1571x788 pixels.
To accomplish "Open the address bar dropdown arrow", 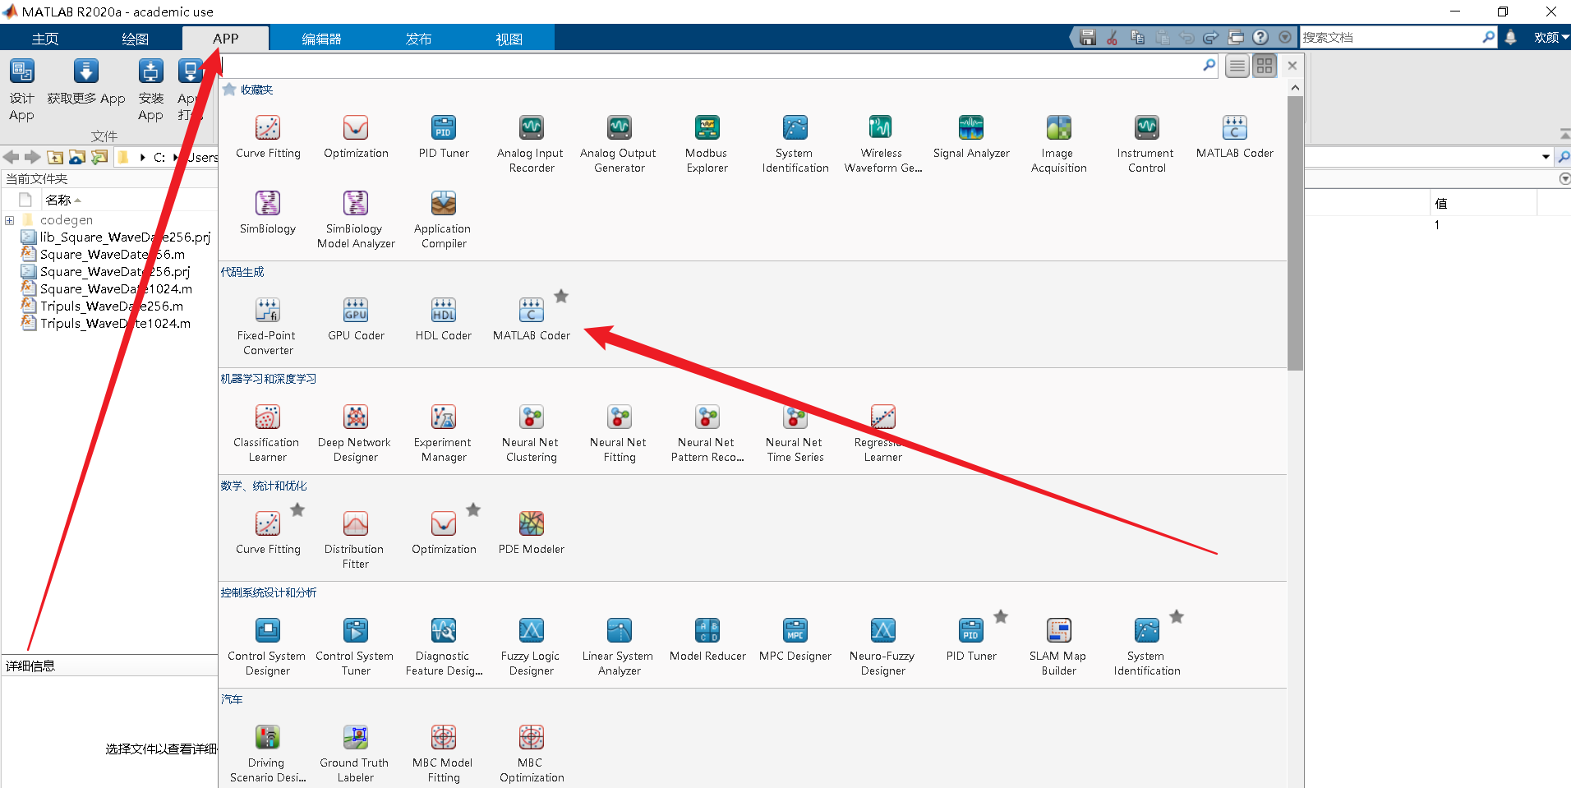I will click(1546, 157).
